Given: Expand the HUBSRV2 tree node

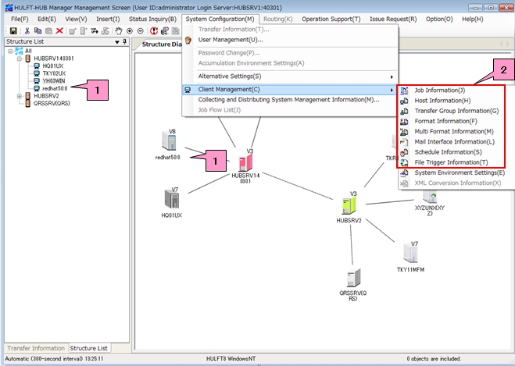Looking at the screenshot, I should pyautogui.click(x=19, y=96).
